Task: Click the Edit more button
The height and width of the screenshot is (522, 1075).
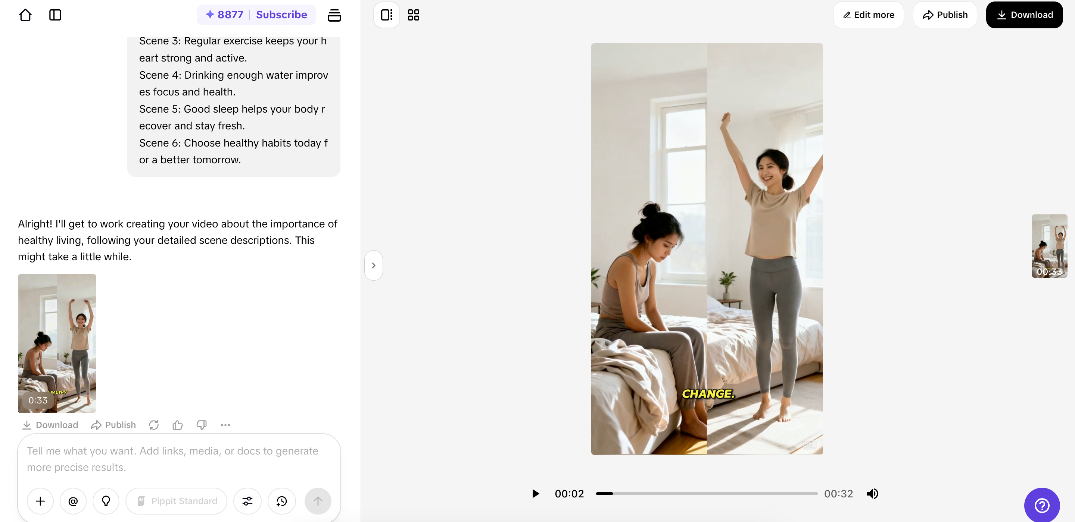Action: (x=868, y=15)
